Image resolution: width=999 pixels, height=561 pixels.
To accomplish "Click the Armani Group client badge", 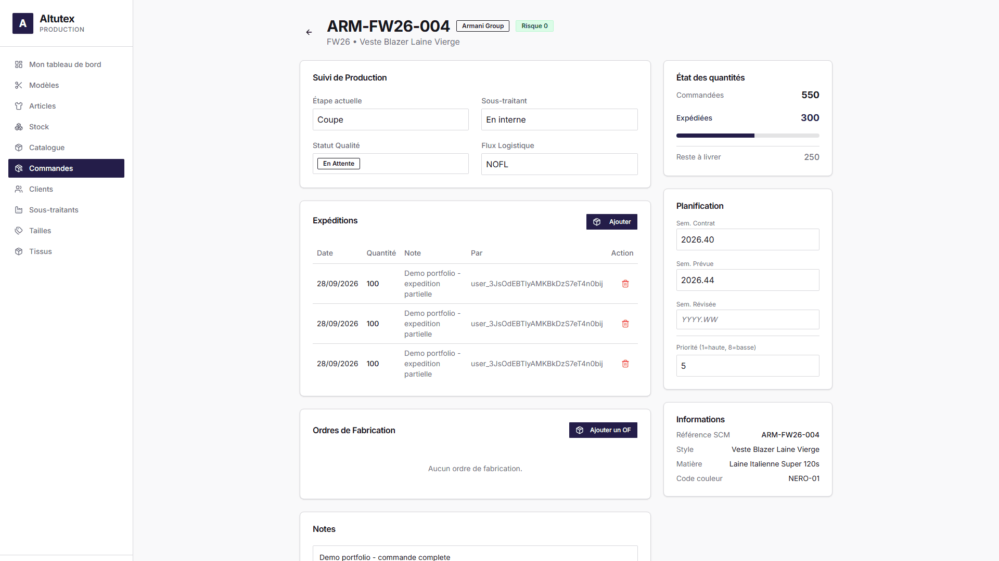I will point(483,26).
